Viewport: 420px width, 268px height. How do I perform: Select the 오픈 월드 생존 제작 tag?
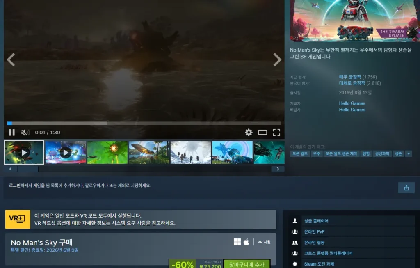(341, 154)
